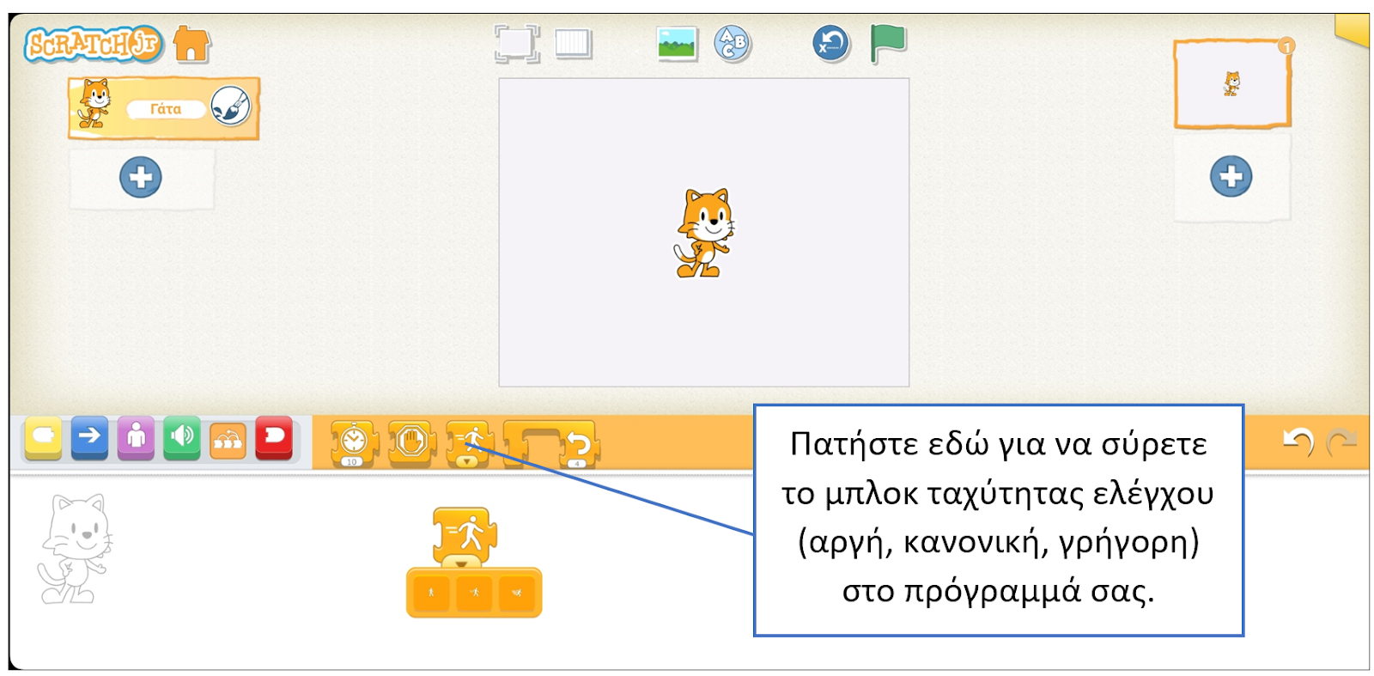Viewport: 1374px width, 676px height.
Task: Toggle the stage grid
Action: [574, 43]
